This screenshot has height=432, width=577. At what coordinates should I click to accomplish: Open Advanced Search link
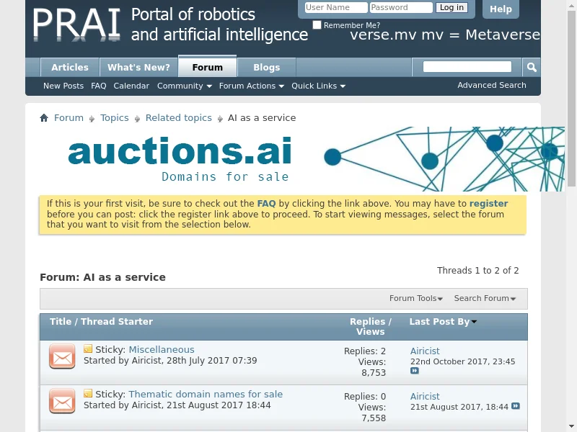coord(492,85)
